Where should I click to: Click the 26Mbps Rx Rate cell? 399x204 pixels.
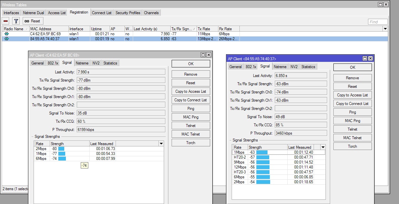coord(229,39)
